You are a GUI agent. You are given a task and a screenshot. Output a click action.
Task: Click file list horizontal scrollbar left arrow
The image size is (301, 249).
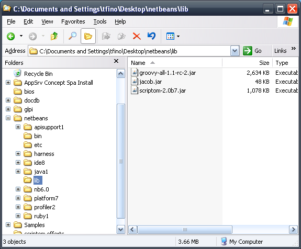pos(132,230)
